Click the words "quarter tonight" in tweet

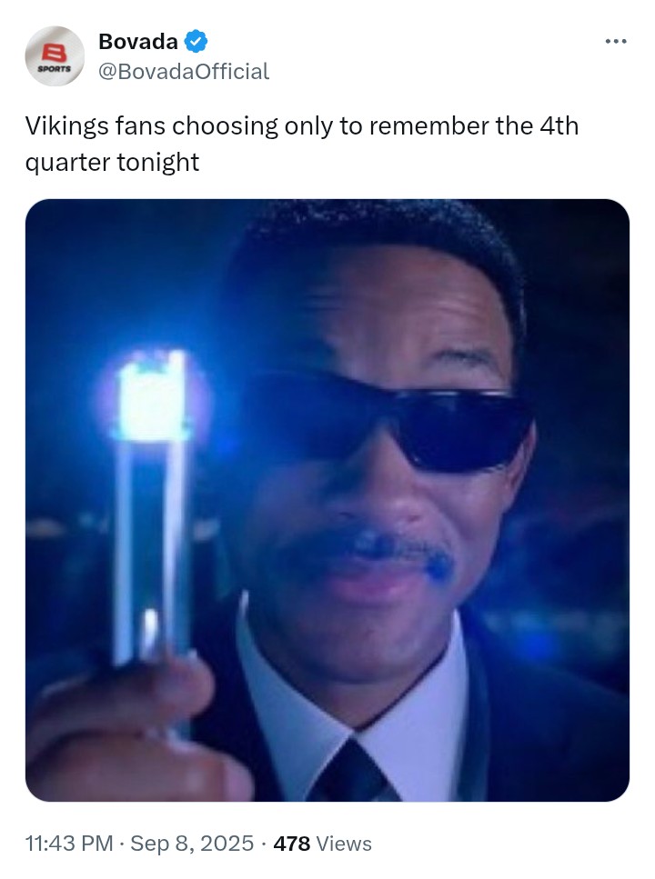pyautogui.click(x=112, y=163)
